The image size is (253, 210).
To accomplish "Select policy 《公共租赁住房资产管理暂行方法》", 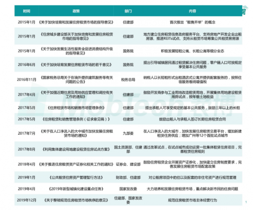I will pos(76,177).
